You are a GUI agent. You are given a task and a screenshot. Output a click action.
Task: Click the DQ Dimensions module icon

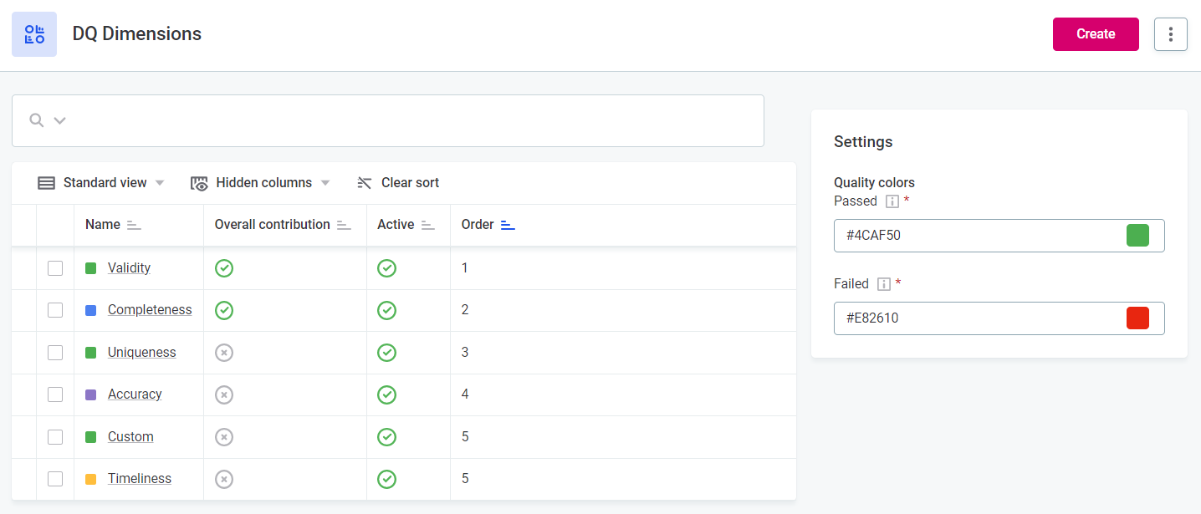tap(34, 34)
